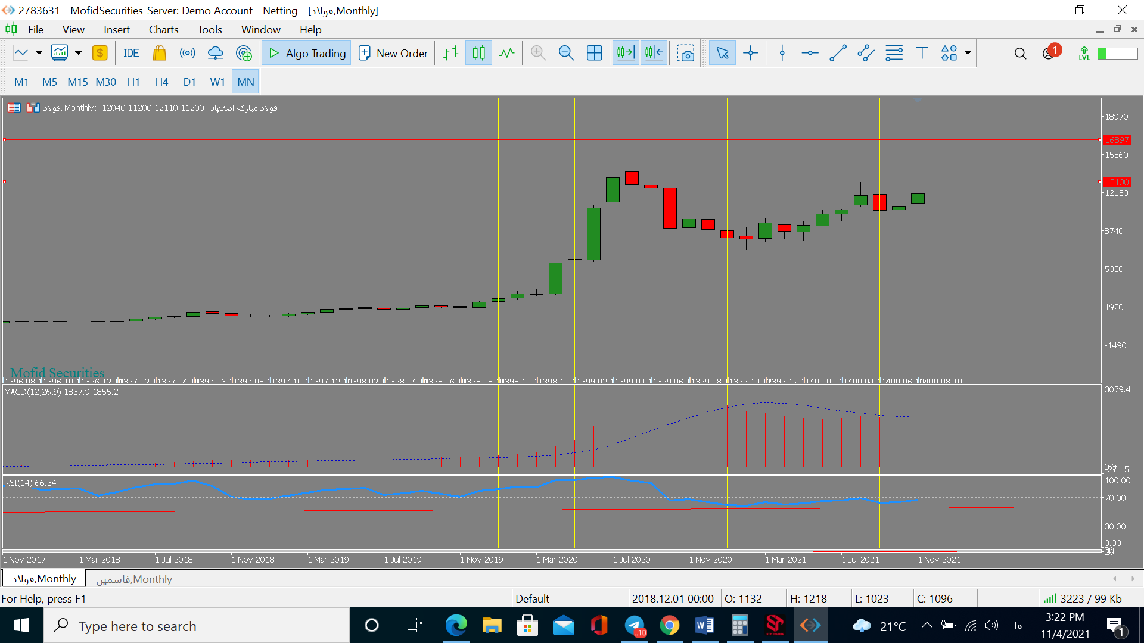
Task: Click the 13100 price level marker
Action: [1117, 182]
